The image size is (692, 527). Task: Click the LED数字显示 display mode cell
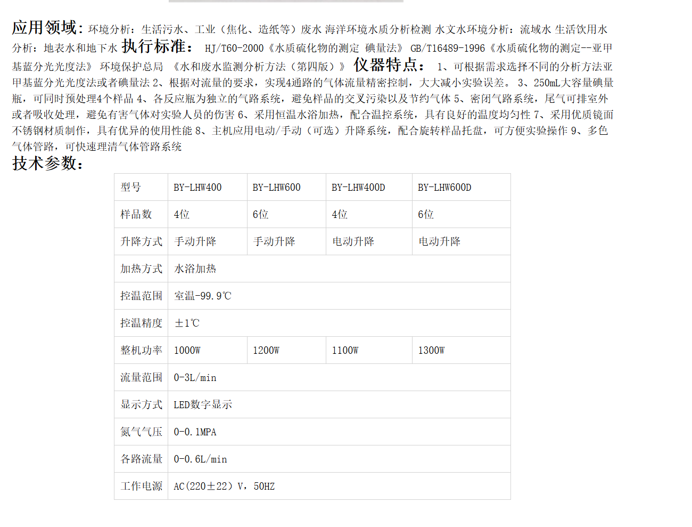(203, 405)
